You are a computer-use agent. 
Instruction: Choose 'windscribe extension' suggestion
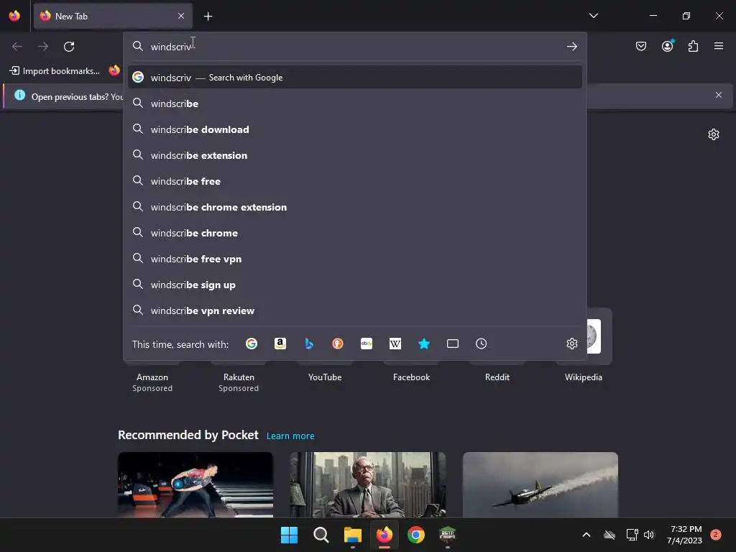pos(355,155)
